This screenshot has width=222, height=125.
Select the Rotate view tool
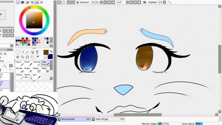(27, 57)
